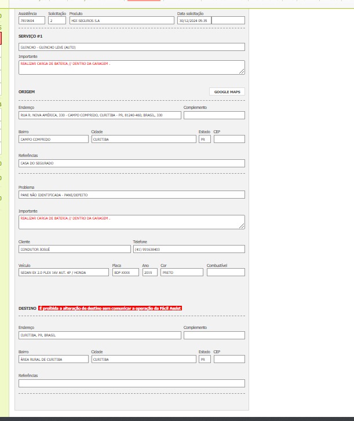Screen dimensions: 354x421
Task: Click the empty Destino Referências field
Action: (x=132, y=383)
